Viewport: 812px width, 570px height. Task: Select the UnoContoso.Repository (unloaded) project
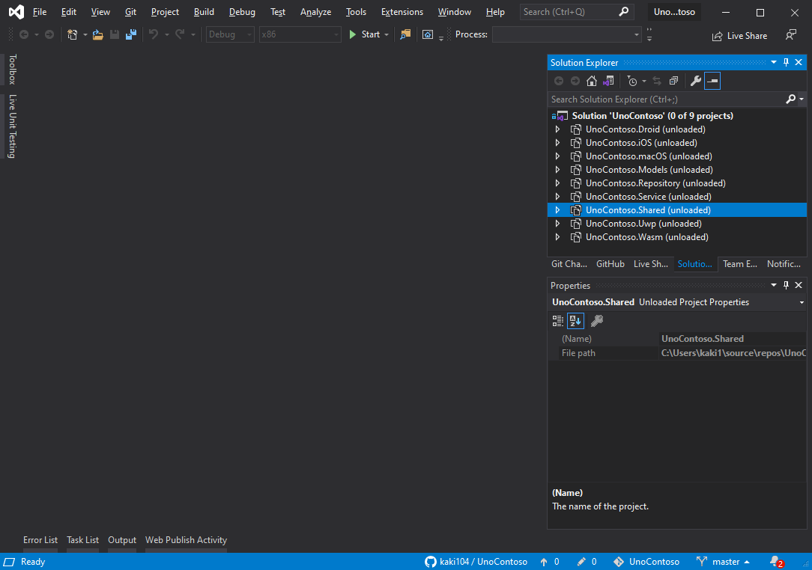pos(655,183)
